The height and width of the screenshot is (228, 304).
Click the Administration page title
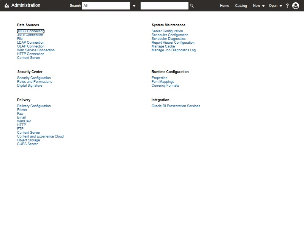26,5
